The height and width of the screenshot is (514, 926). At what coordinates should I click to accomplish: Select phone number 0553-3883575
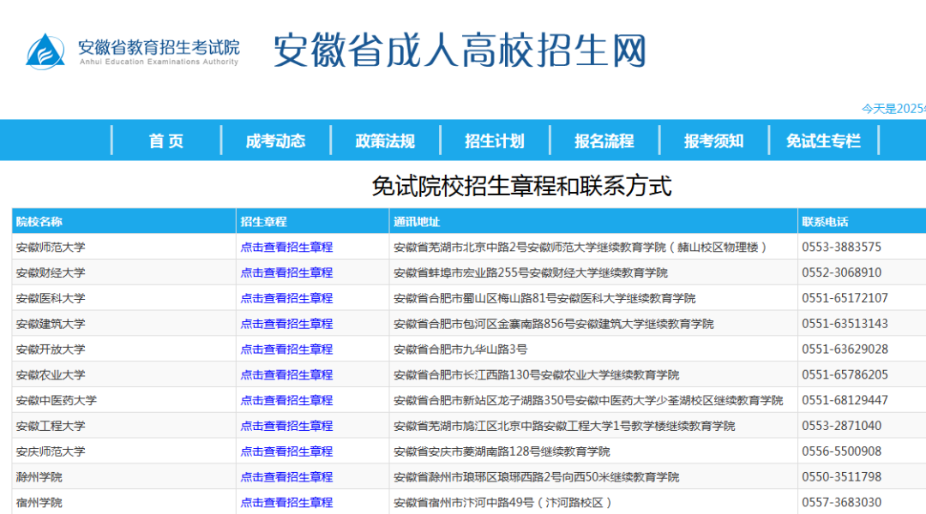(842, 248)
